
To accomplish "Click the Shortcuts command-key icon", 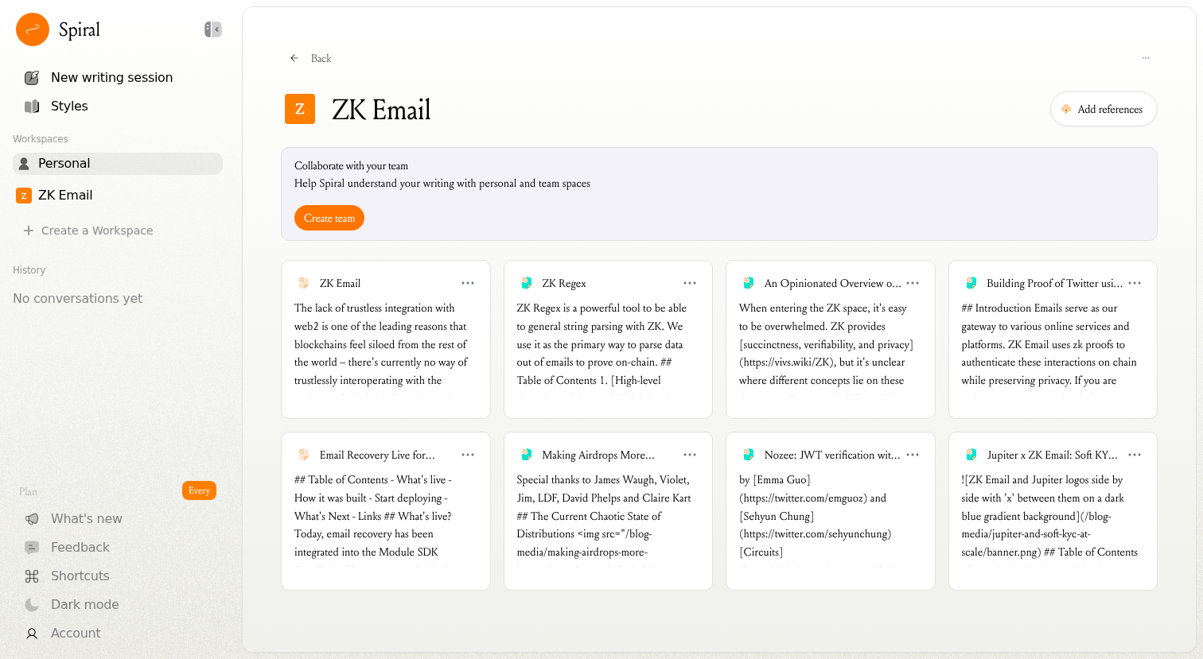I will tap(32, 576).
